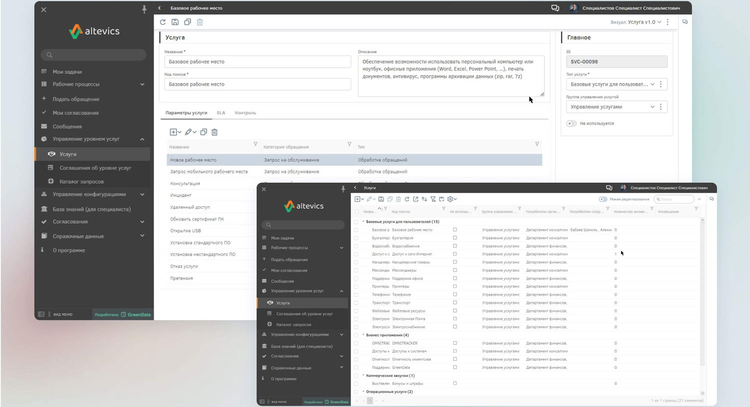Collapse the Бизнес приложения (4) group
This screenshot has width=750, height=407.
pyautogui.click(x=363, y=335)
